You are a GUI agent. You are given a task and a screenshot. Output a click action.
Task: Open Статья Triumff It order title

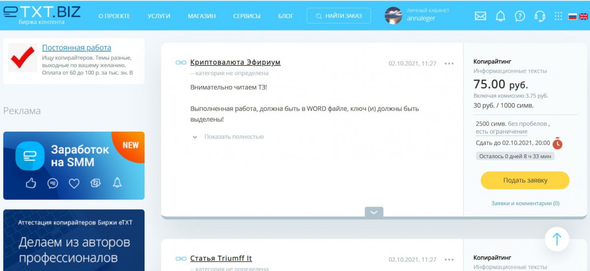[x=221, y=258]
